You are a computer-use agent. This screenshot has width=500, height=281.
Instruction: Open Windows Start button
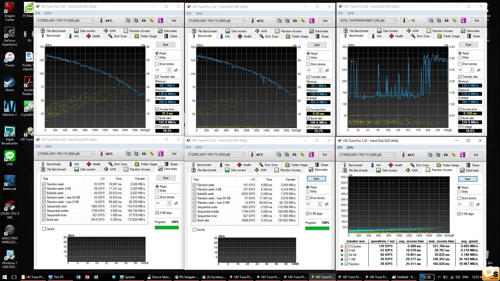[4, 277]
